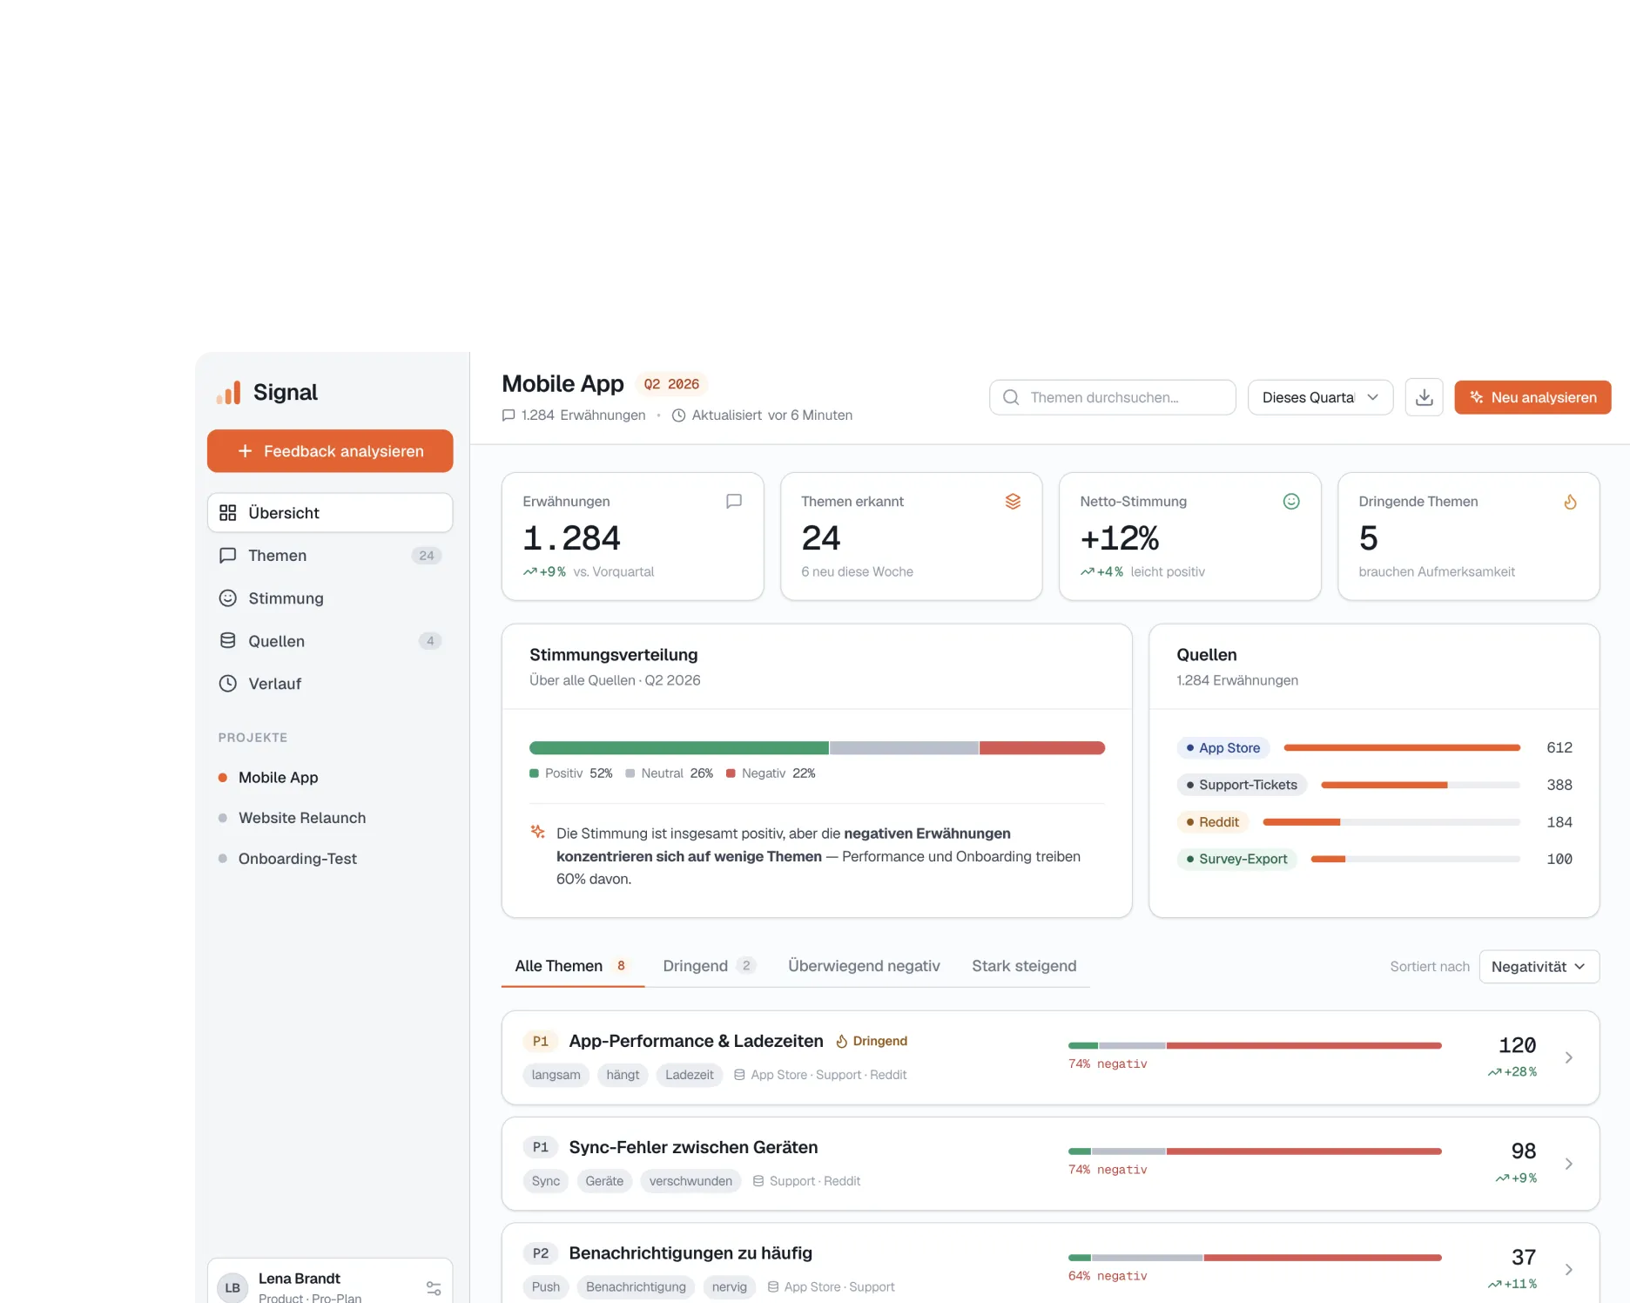The width and height of the screenshot is (1630, 1303).
Task: Expand the App-Performance & Ladezeiten topic chevron
Action: pos(1569,1057)
